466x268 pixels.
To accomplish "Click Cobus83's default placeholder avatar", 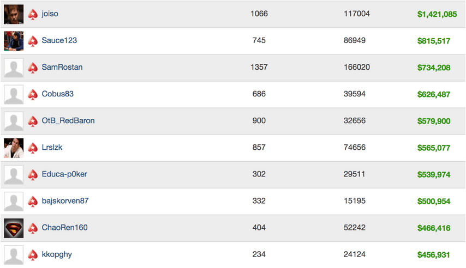I will pyautogui.click(x=14, y=94).
